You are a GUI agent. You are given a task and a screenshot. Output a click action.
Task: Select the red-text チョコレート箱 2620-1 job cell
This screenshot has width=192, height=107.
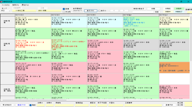click(x=33, y=45)
